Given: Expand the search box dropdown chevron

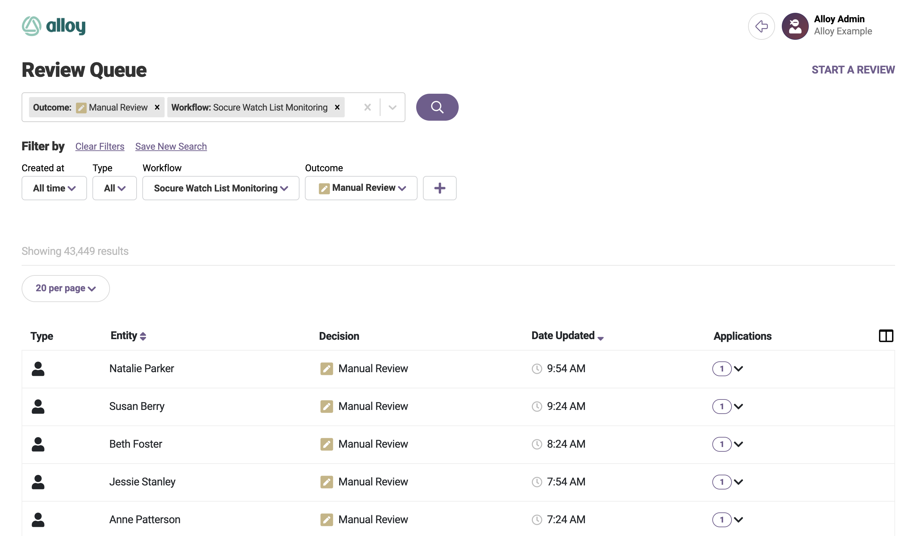Looking at the screenshot, I should coord(392,108).
